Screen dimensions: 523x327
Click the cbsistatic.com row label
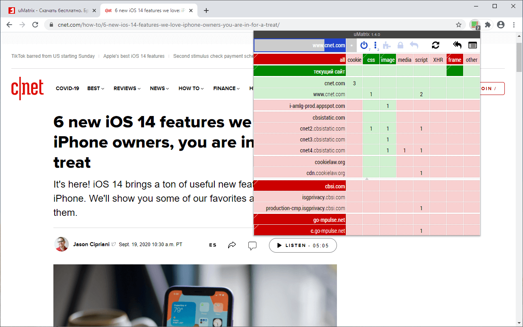300,118
